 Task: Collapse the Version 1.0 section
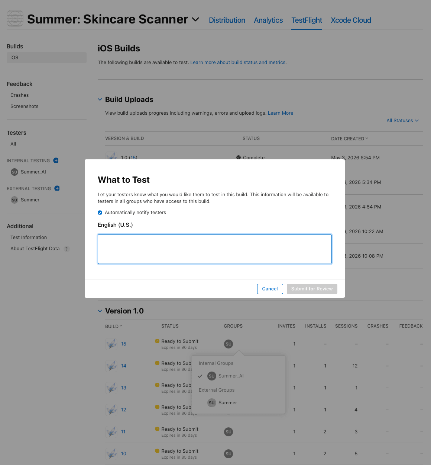pyautogui.click(x=100, y=311)
